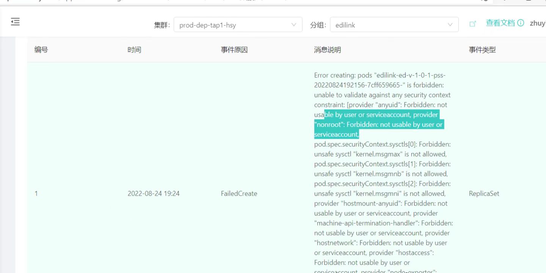Click the info icon after 查看文档

521,23
